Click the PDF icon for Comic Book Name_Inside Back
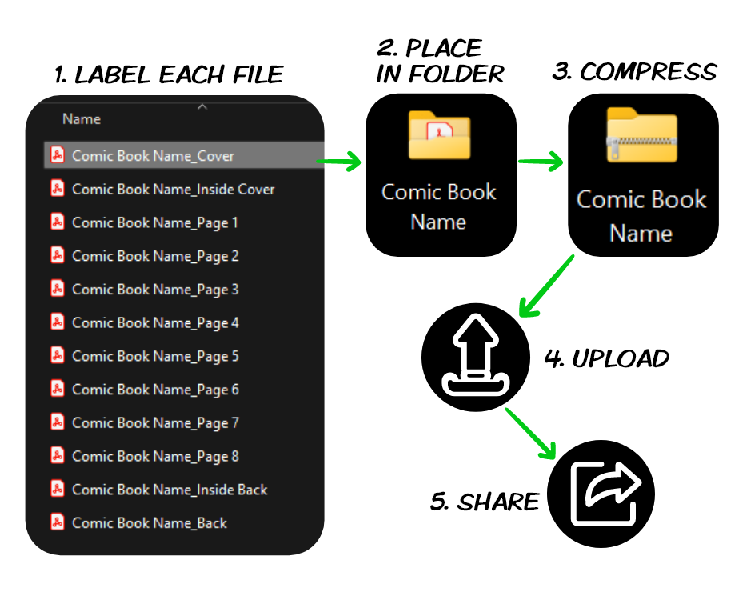 pos(58,489)
